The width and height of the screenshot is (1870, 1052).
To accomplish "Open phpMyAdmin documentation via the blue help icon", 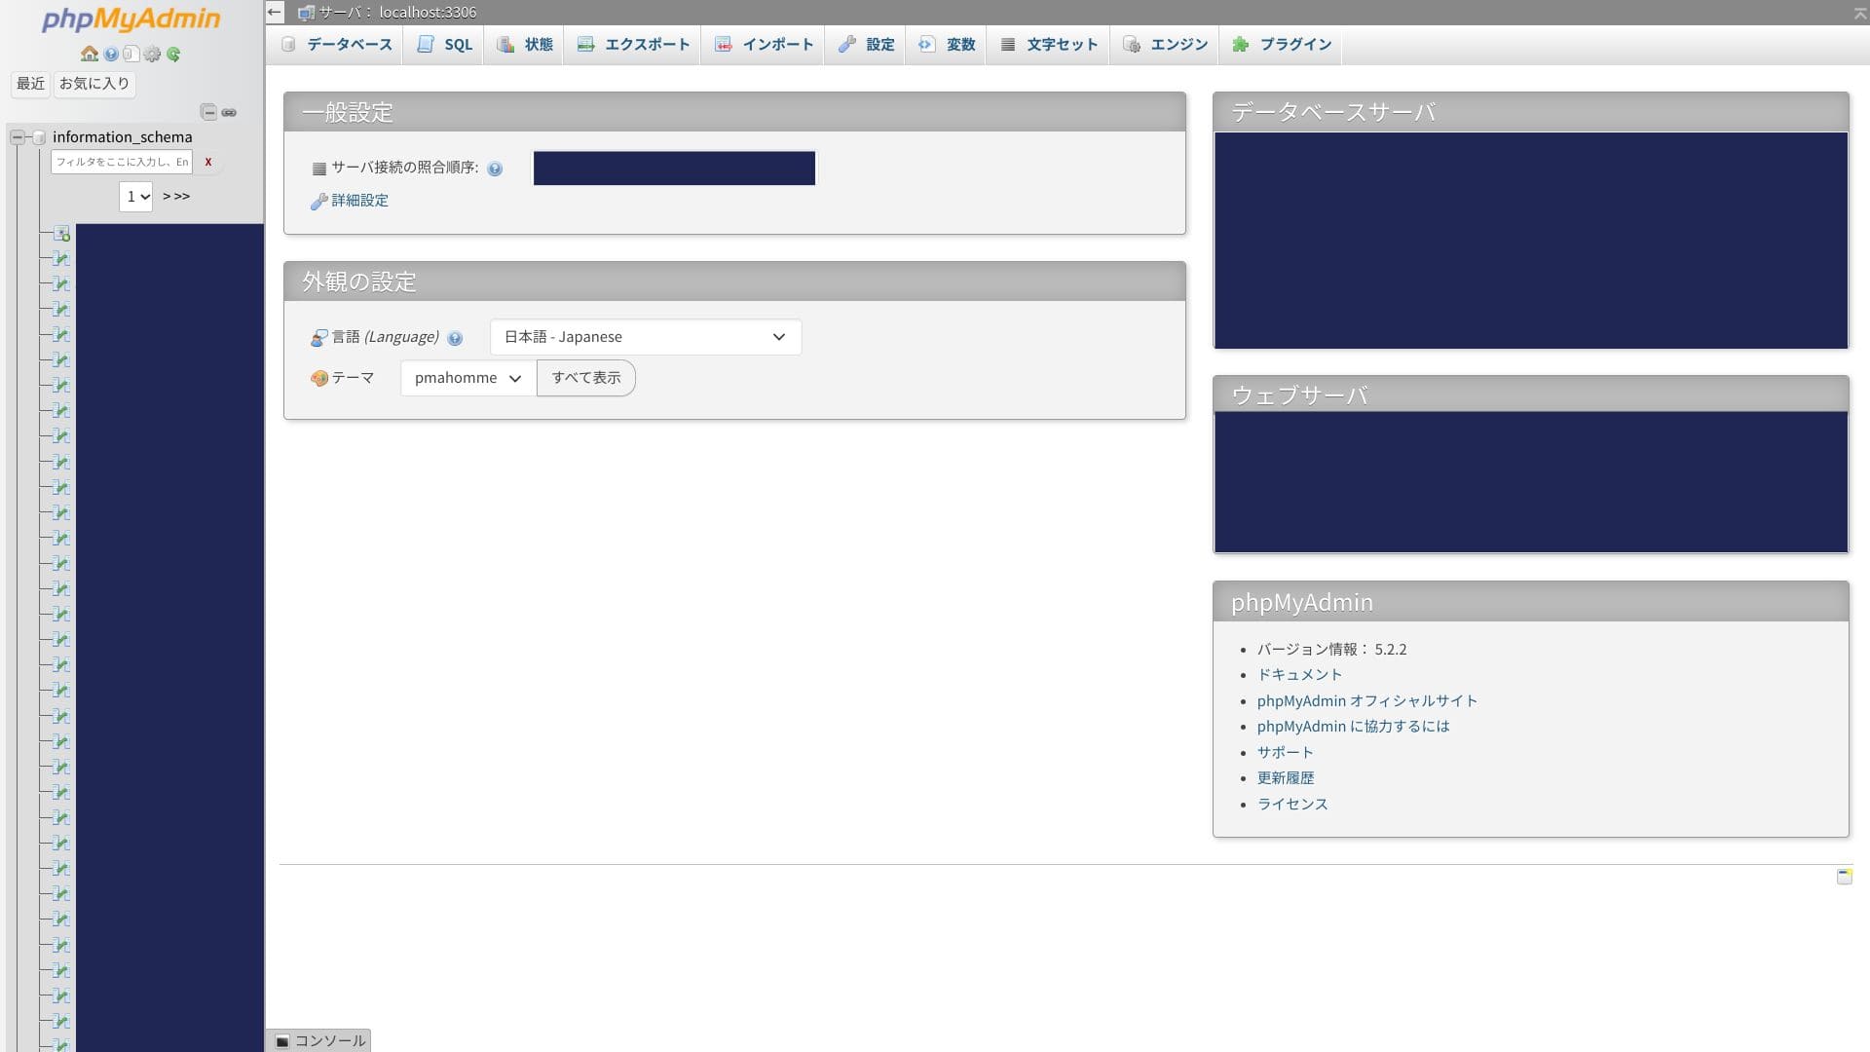I will (111, 55).
